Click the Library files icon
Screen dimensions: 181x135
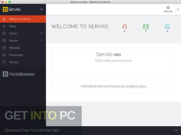pyautogui.click(x=4, y=33)
